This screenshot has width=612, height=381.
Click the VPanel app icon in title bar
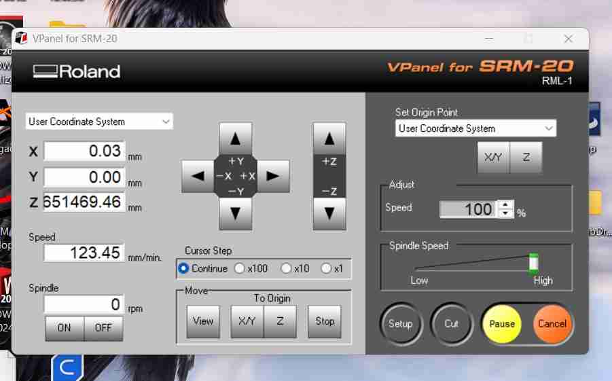(22, 38)
